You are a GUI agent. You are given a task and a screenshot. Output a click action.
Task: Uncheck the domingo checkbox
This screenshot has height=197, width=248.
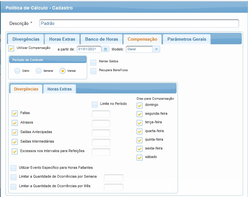140,106
